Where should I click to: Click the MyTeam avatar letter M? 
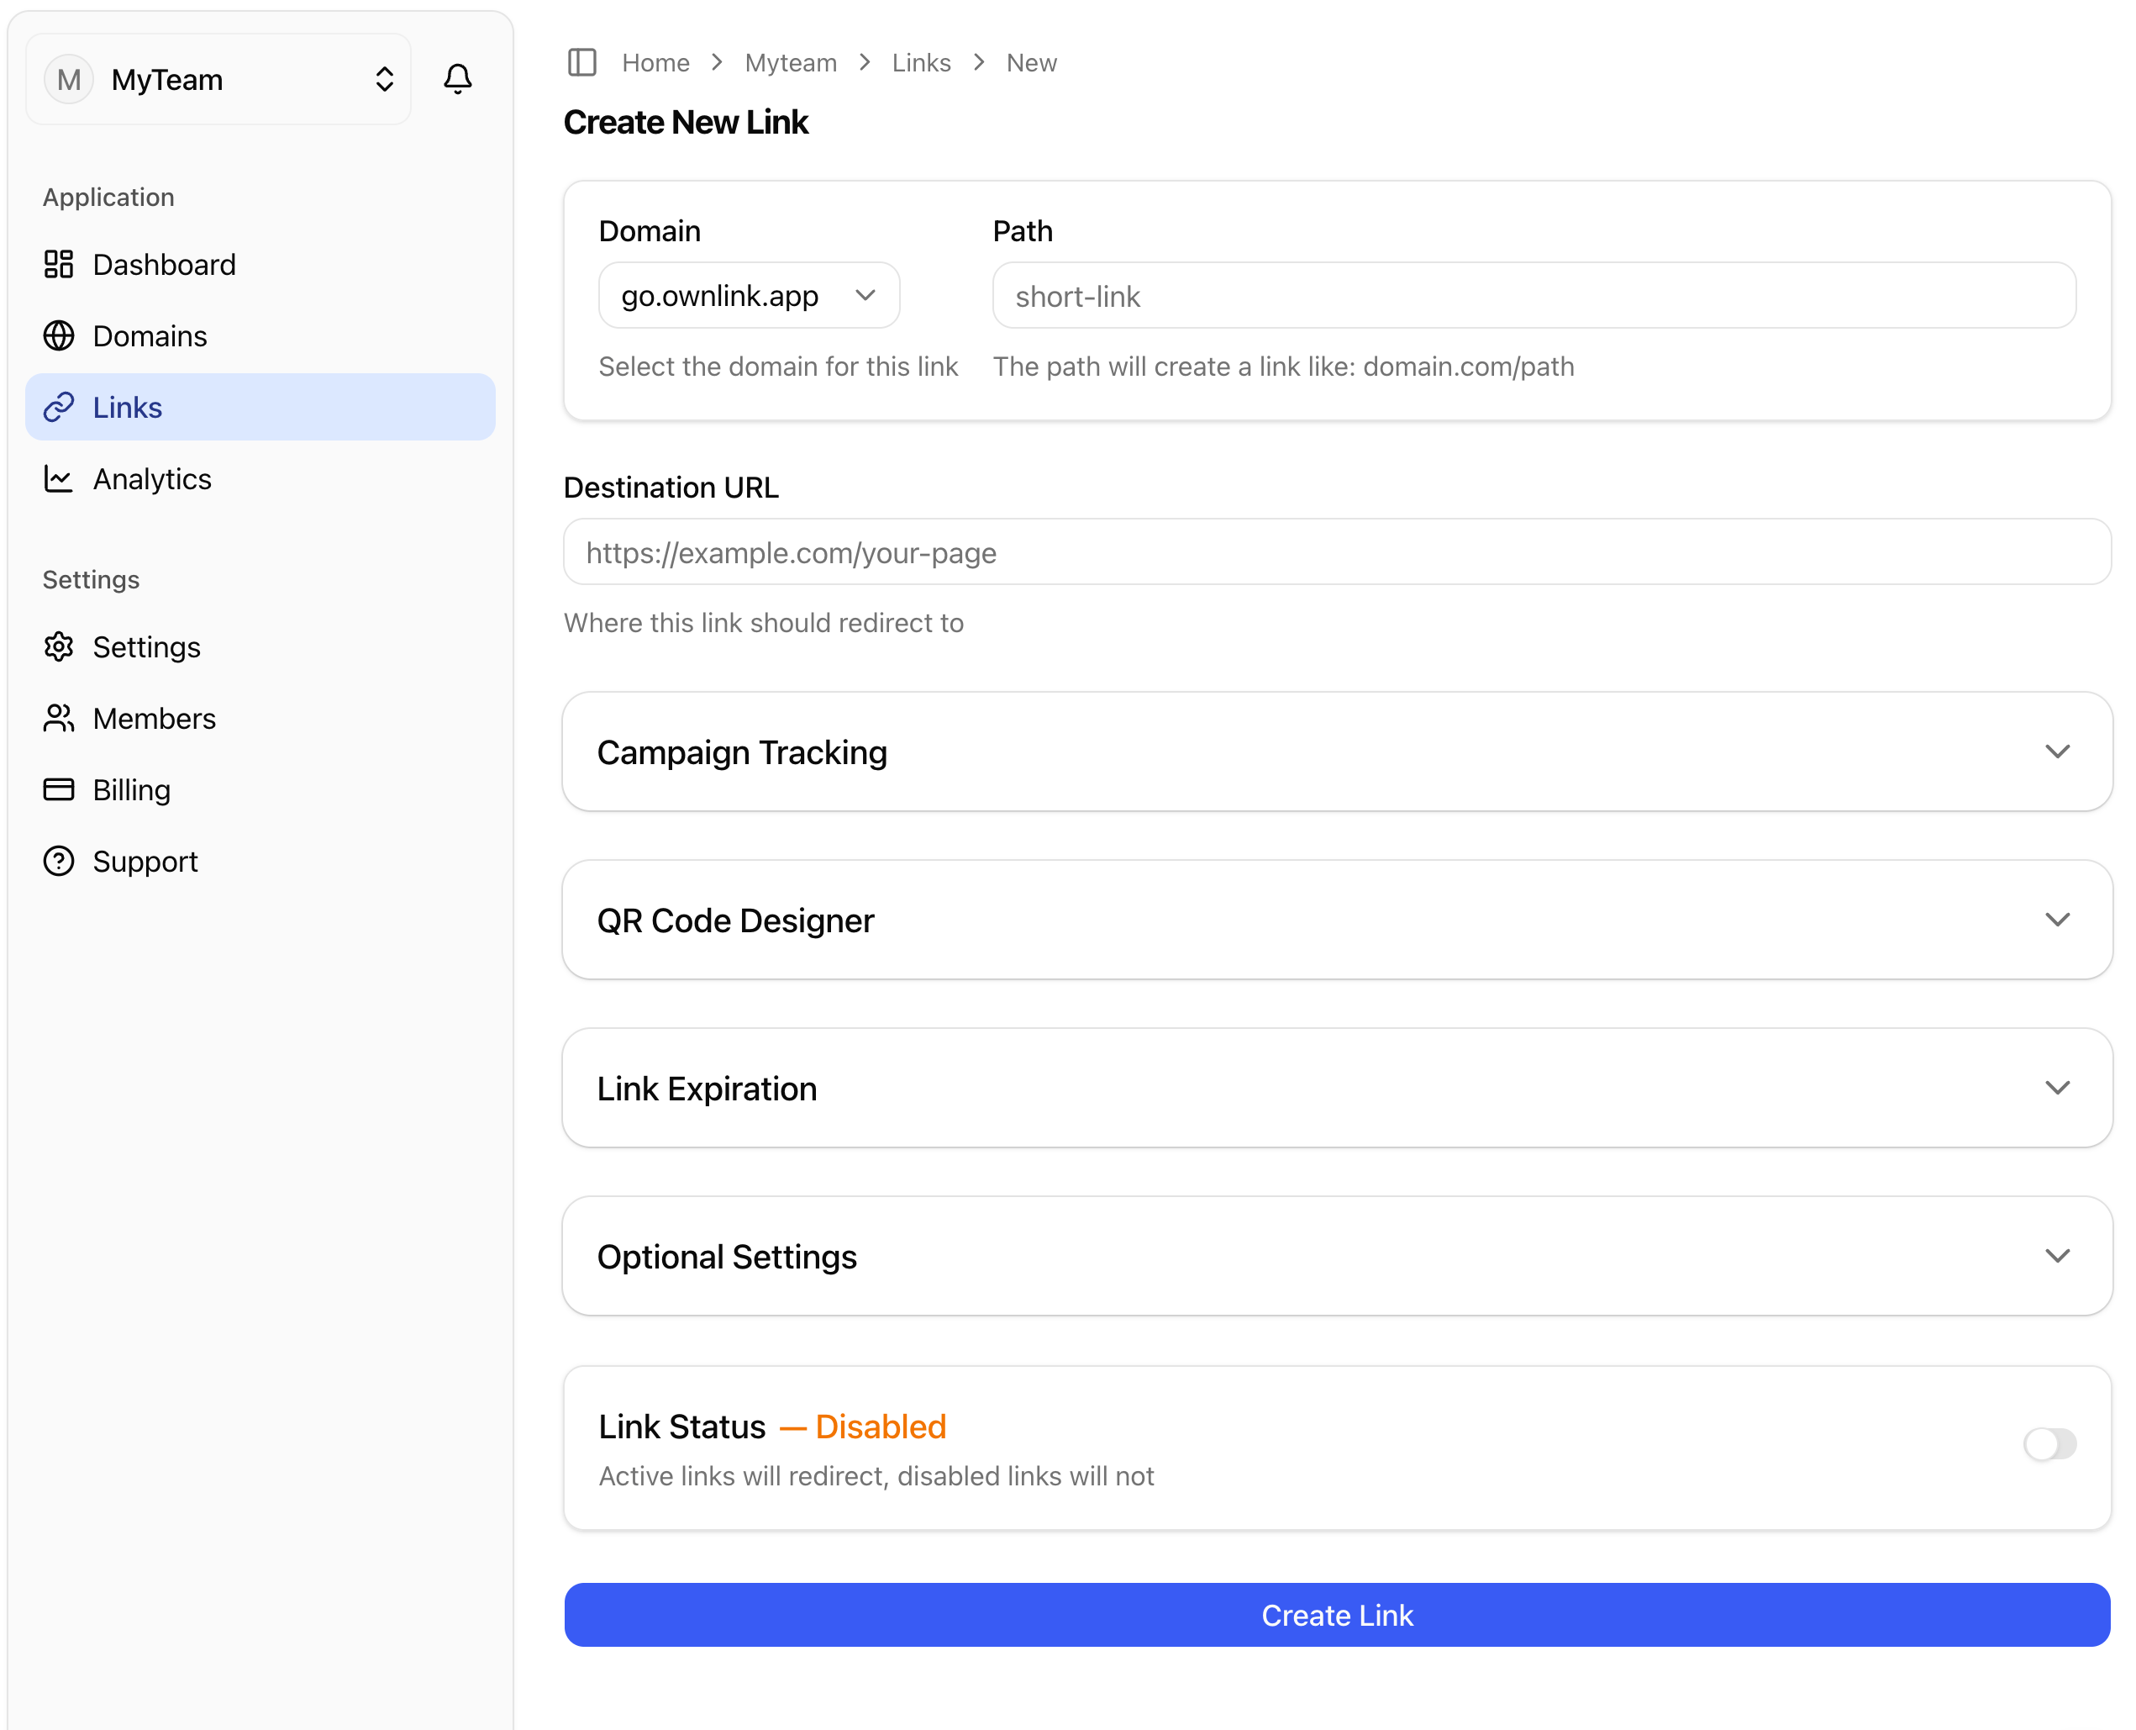tap(69, 80)
